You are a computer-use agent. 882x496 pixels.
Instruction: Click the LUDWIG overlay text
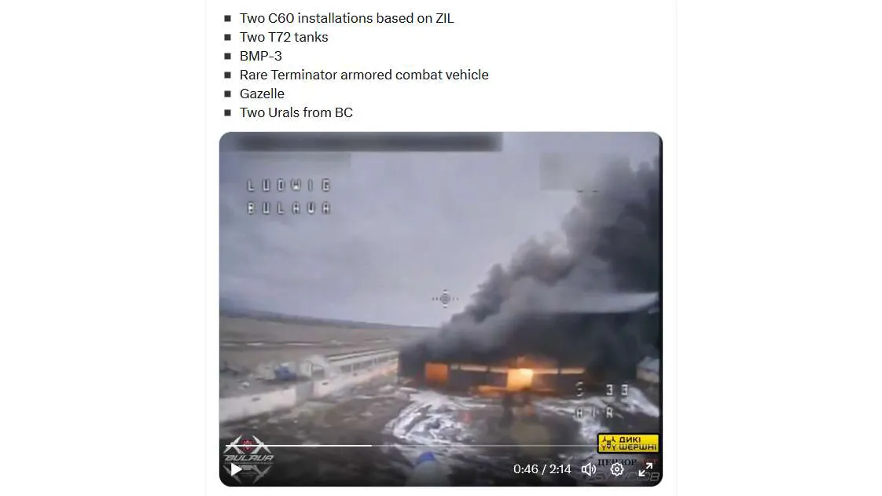pos(288,185)
